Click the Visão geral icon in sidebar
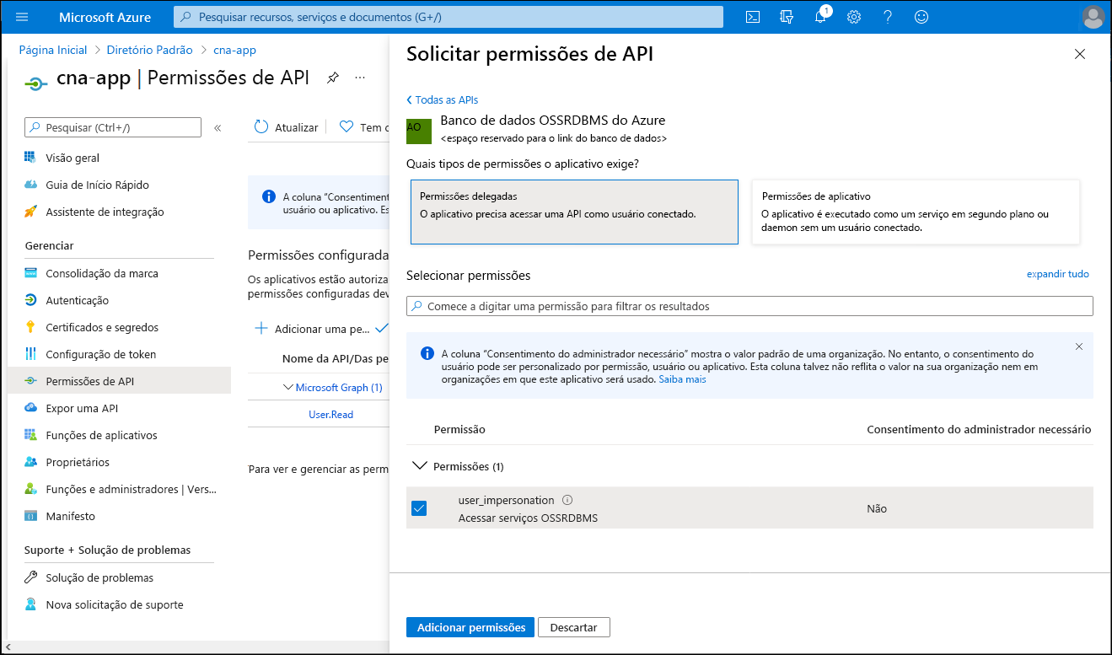Image resolution: width=1112 pixels, height=655 pixels. pyautogui.click(x=31, y=158)
